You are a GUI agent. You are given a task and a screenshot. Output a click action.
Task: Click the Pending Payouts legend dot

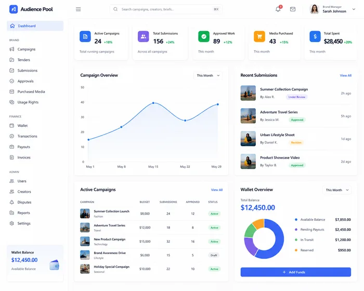(x=296, y=230)
